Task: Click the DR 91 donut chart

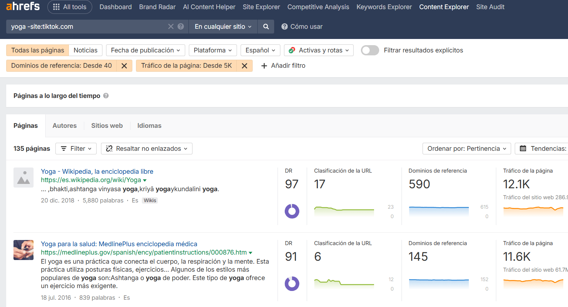Action: [x=292, y=284]
